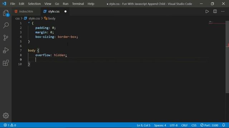The image size is (229, 128).
Task: Click the code minimap preview
Action: (217, 22)
